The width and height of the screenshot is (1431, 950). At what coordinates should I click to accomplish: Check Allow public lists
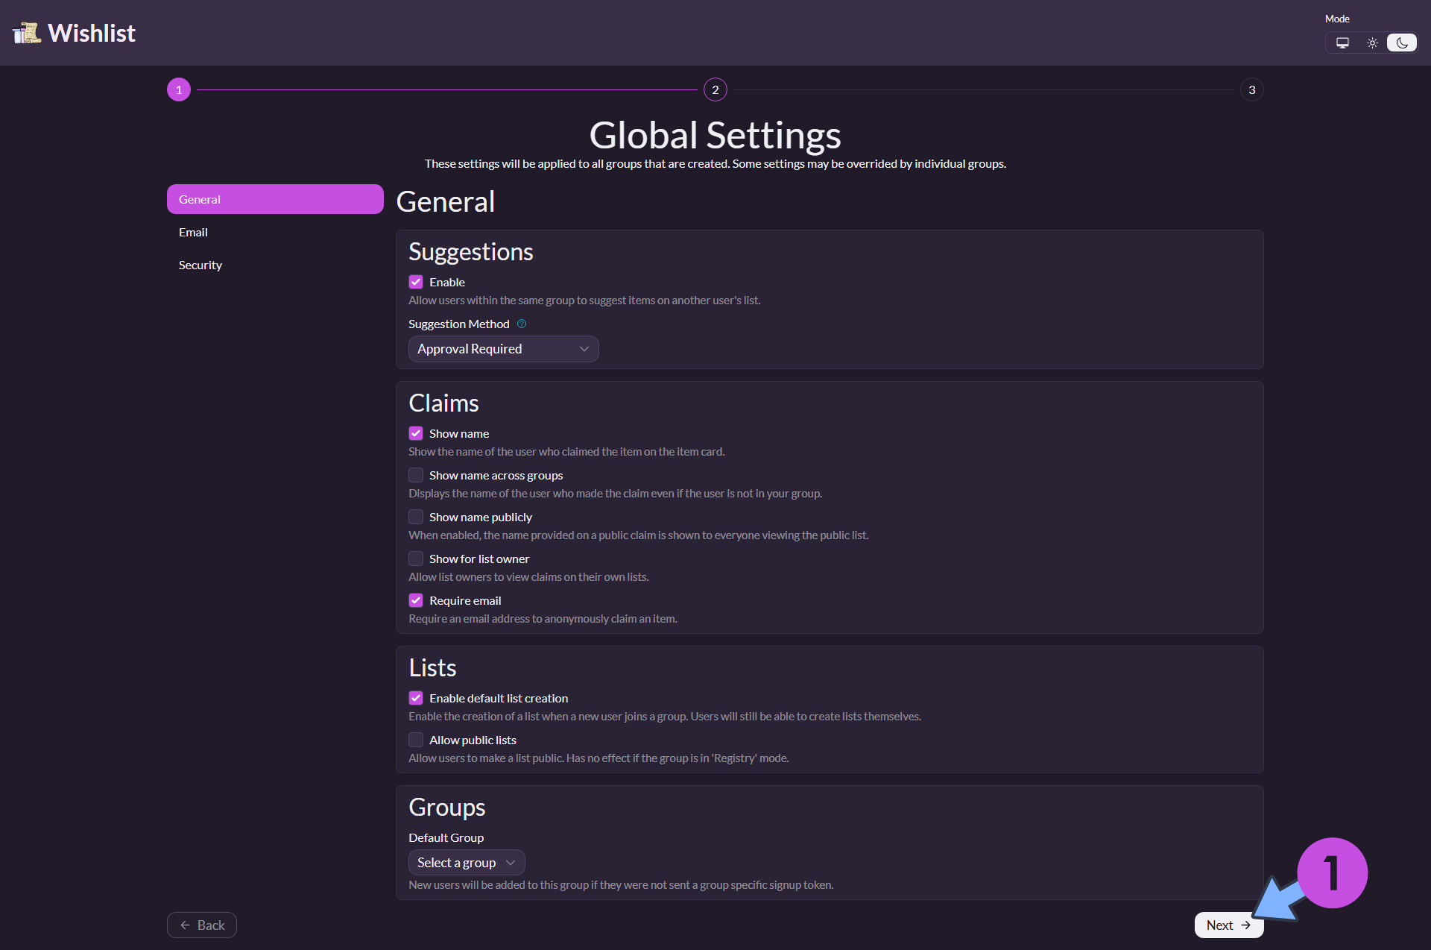click(x=416, y=740)
